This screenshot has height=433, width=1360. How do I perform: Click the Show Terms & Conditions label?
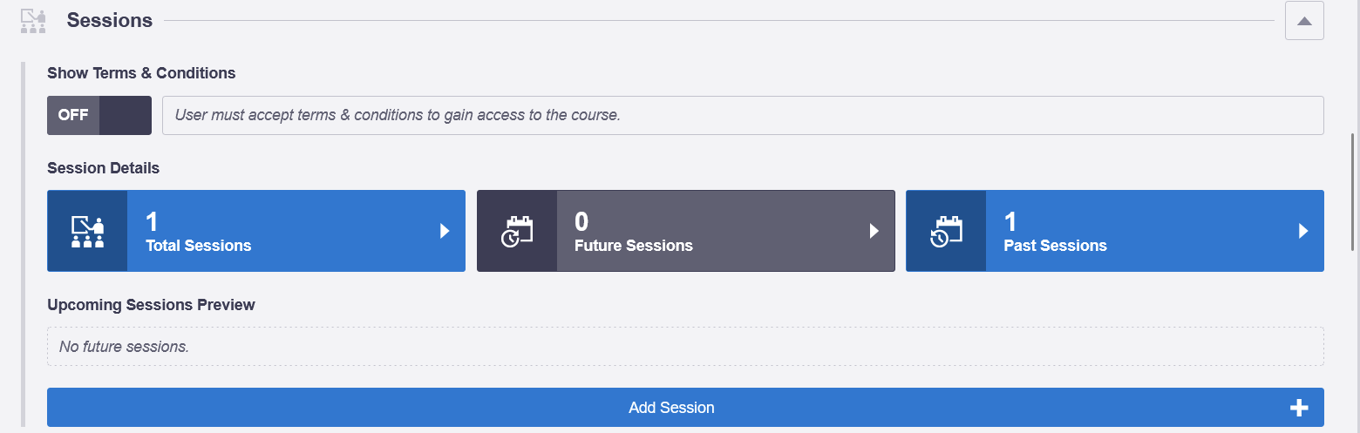(141, 73)
